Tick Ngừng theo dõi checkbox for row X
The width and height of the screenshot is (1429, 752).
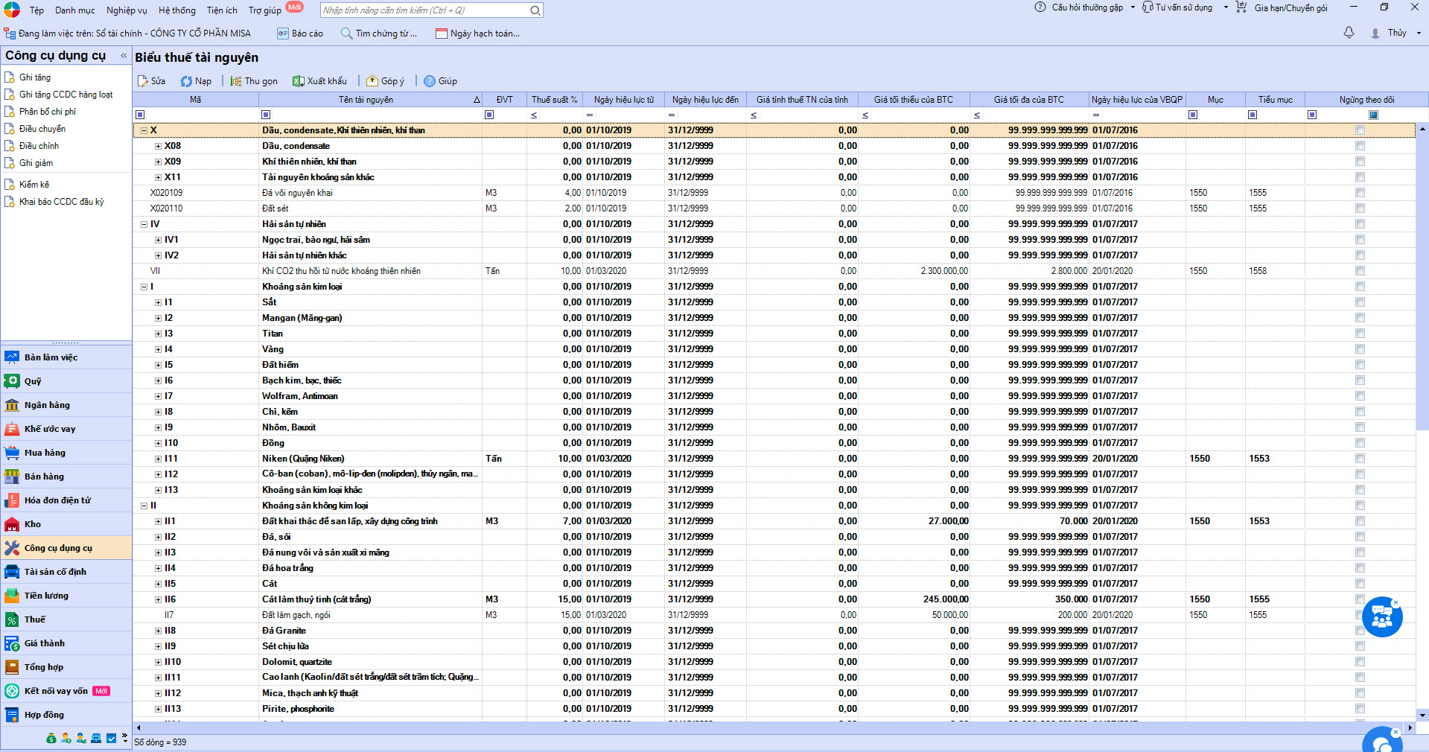[1360, 130]
